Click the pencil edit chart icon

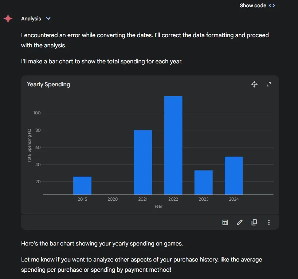click(x=240, y=222)
